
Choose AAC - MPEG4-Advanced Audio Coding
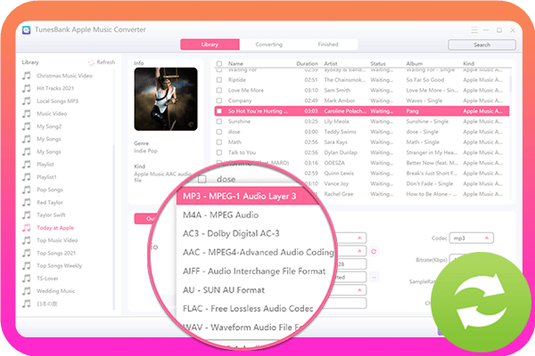click(x=259, y=252)
